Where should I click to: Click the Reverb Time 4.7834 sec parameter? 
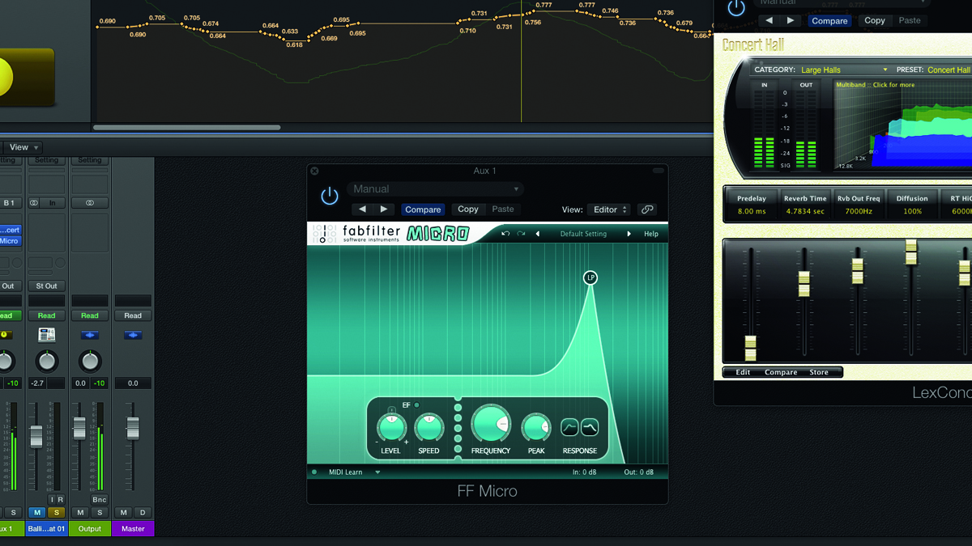805,205
